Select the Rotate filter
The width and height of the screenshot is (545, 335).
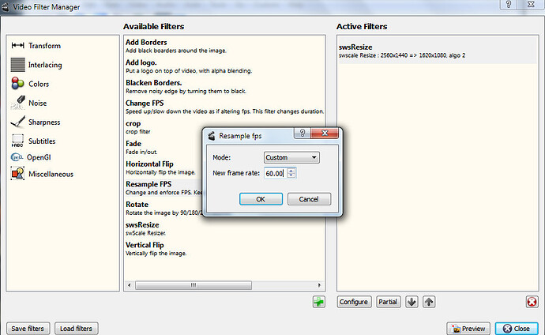coord(163,208)
